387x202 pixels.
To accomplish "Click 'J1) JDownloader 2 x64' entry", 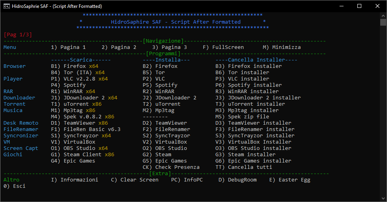I will point(84,98).
